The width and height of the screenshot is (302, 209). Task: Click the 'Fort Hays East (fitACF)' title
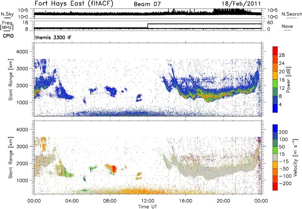(x=74, y=3)
